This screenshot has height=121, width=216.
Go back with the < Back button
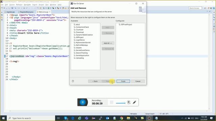pyautogui.click(x=95, y=81)
